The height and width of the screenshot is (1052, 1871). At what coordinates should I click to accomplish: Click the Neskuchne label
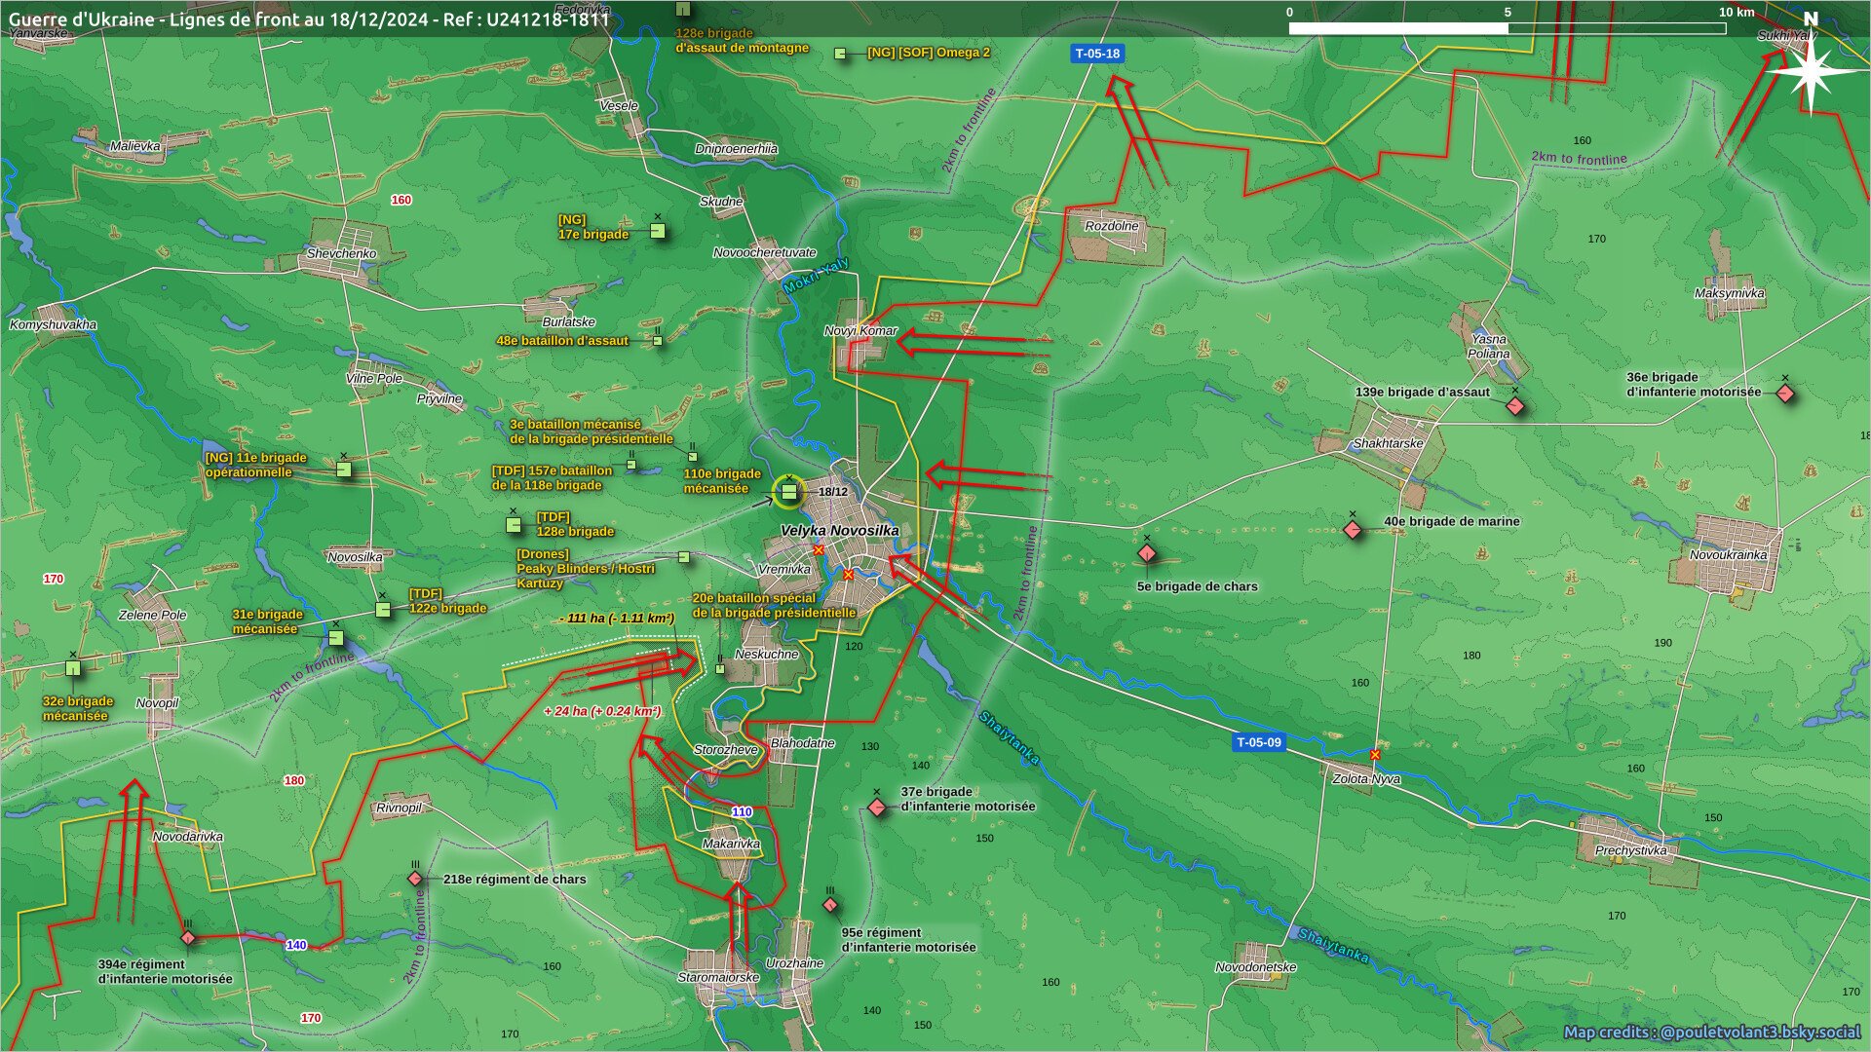[x=767, y=655]
